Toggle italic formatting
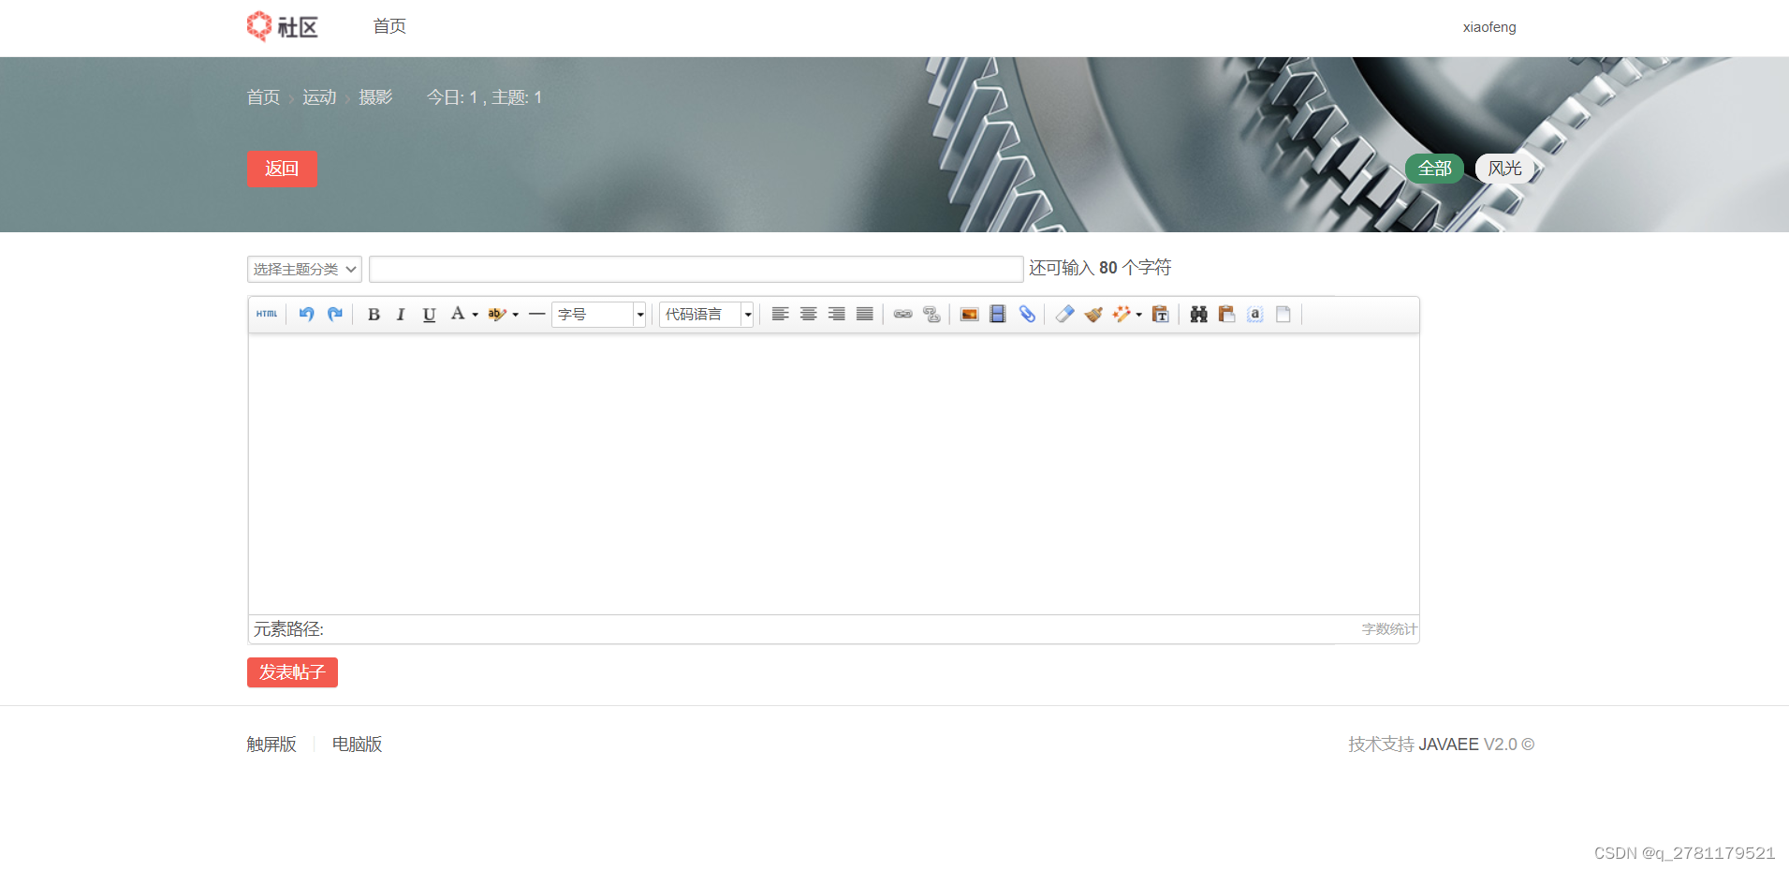The height and width of the screenshot is (870, 1789). pyautogui.click(x=401, y=315)
